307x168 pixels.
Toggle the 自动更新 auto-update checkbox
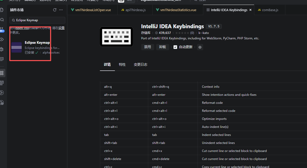click(x=175, y=47)
